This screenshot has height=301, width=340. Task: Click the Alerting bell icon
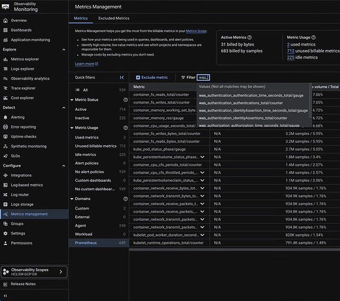(5, 117)
